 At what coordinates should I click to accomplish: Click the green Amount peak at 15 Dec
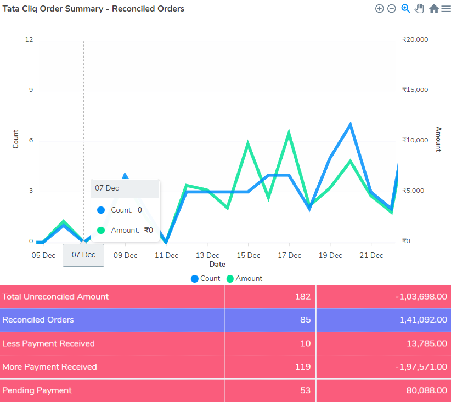point(248,142)
